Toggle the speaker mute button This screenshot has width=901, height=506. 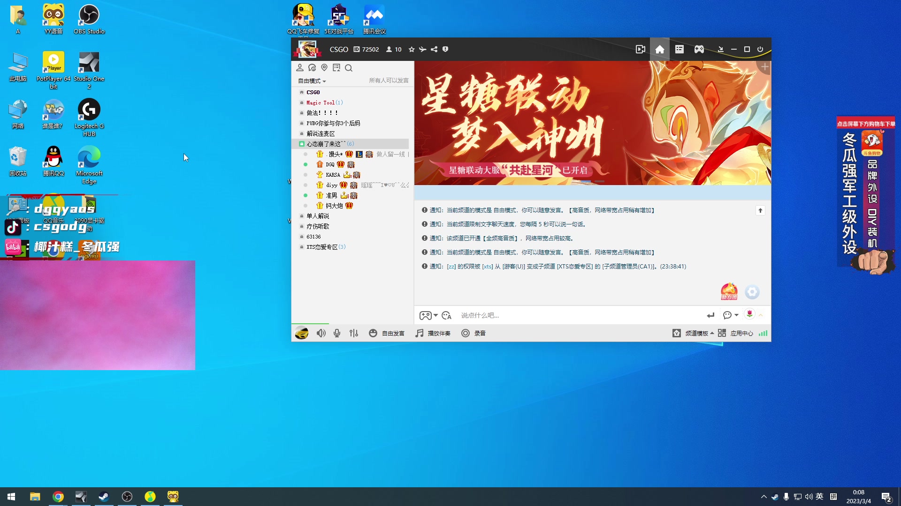click(321, 333)
